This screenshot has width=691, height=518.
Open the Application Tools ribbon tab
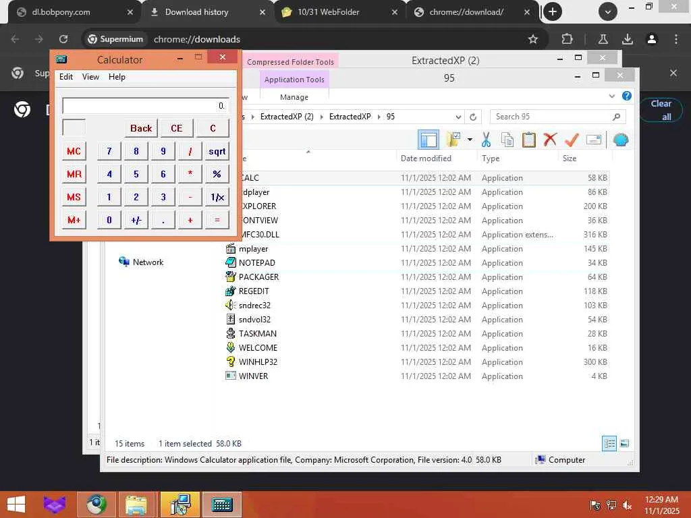294,80
